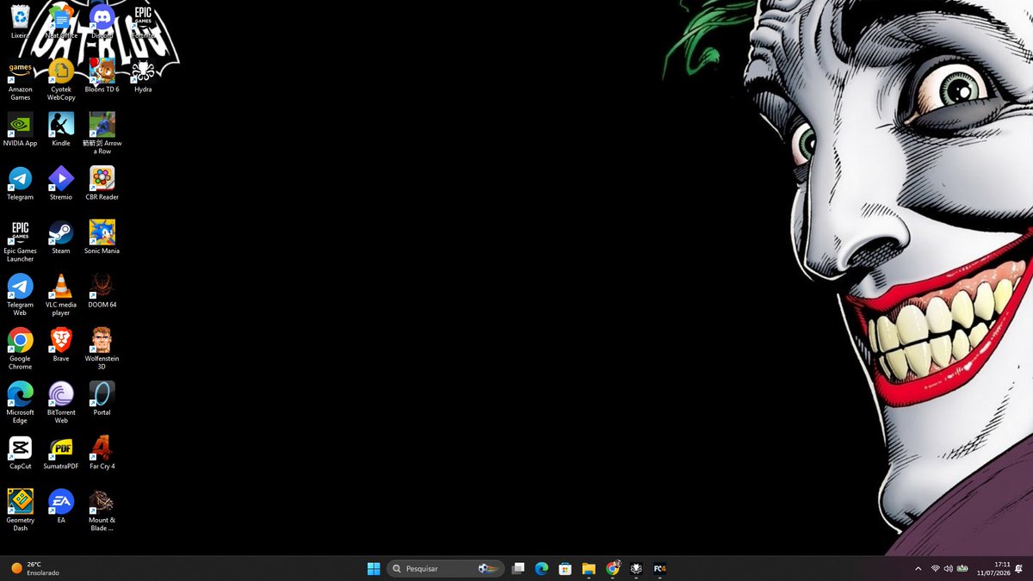Viewport: 1033px width, 581px height.
Task: Select the DOOM 64 game icon
Action: (102, 291)
